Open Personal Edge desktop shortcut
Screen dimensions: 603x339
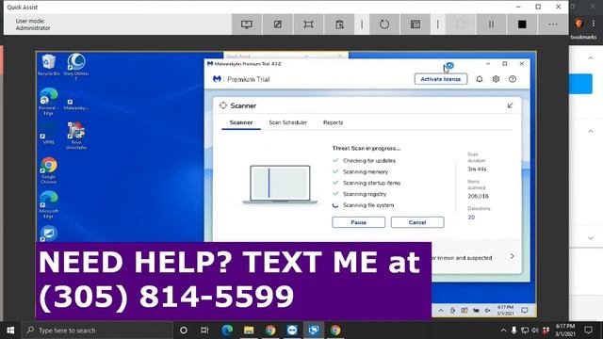(48, 102)
